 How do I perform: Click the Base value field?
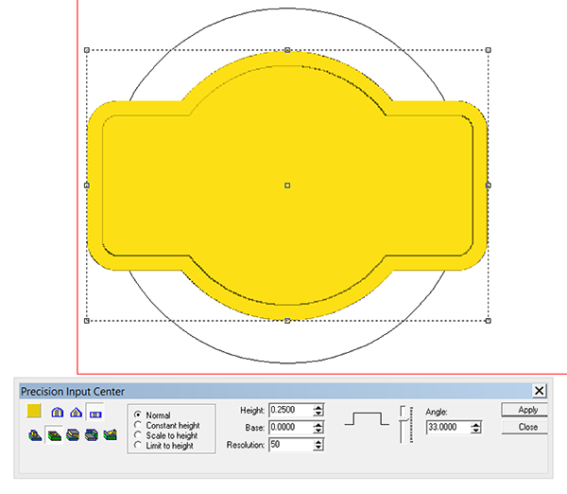click(x=291, y=428)
